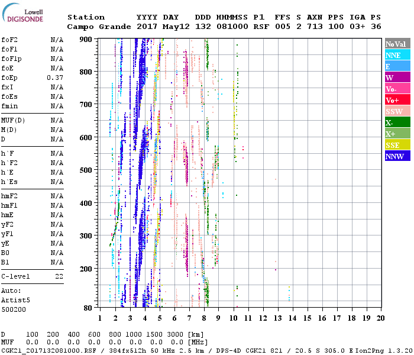Click the h`F parameter label
Screen dimensions: 414x355
(7, 154)
